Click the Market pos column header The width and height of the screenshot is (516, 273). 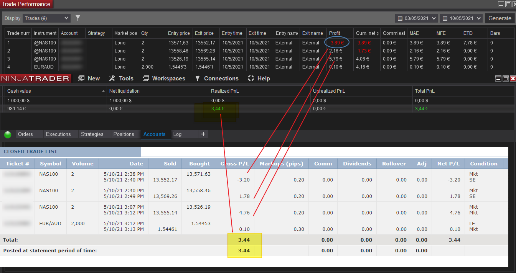(x=125, y=33)
